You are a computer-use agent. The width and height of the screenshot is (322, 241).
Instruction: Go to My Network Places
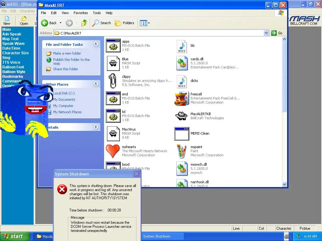[x=67, y=112]
